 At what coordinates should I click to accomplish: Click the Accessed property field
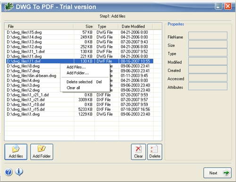coord(208,78)
